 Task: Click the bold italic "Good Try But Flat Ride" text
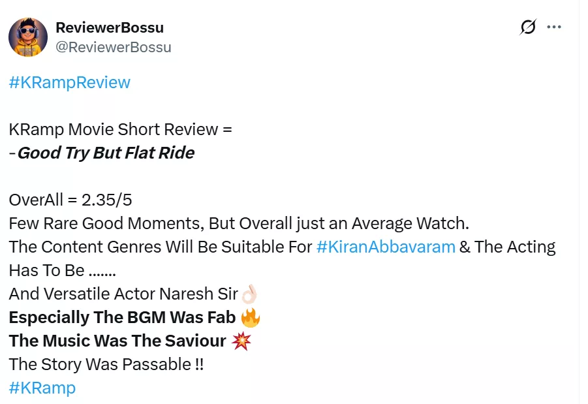point(106,153)
